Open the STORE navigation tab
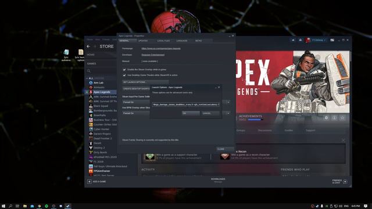 pyautogui.click(x=106, y=46)
